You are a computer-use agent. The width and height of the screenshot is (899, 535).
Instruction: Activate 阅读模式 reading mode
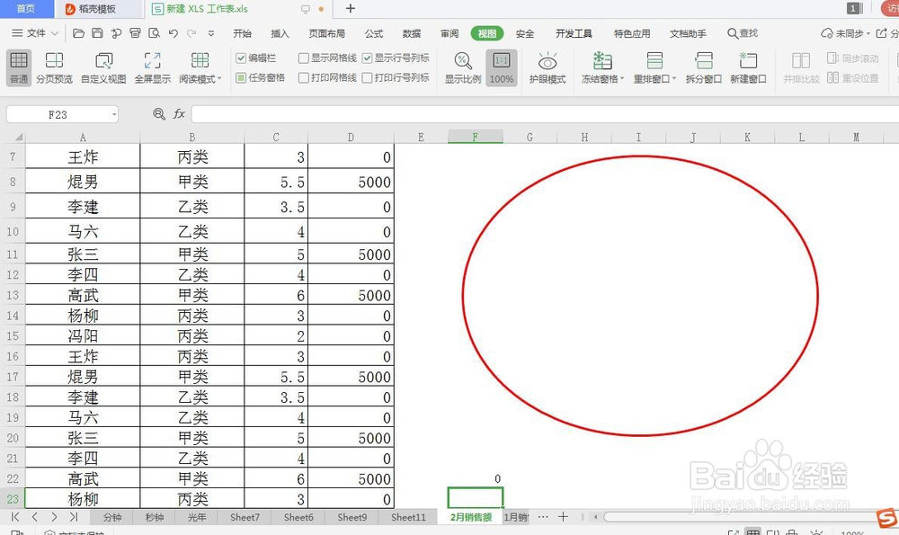200,67
